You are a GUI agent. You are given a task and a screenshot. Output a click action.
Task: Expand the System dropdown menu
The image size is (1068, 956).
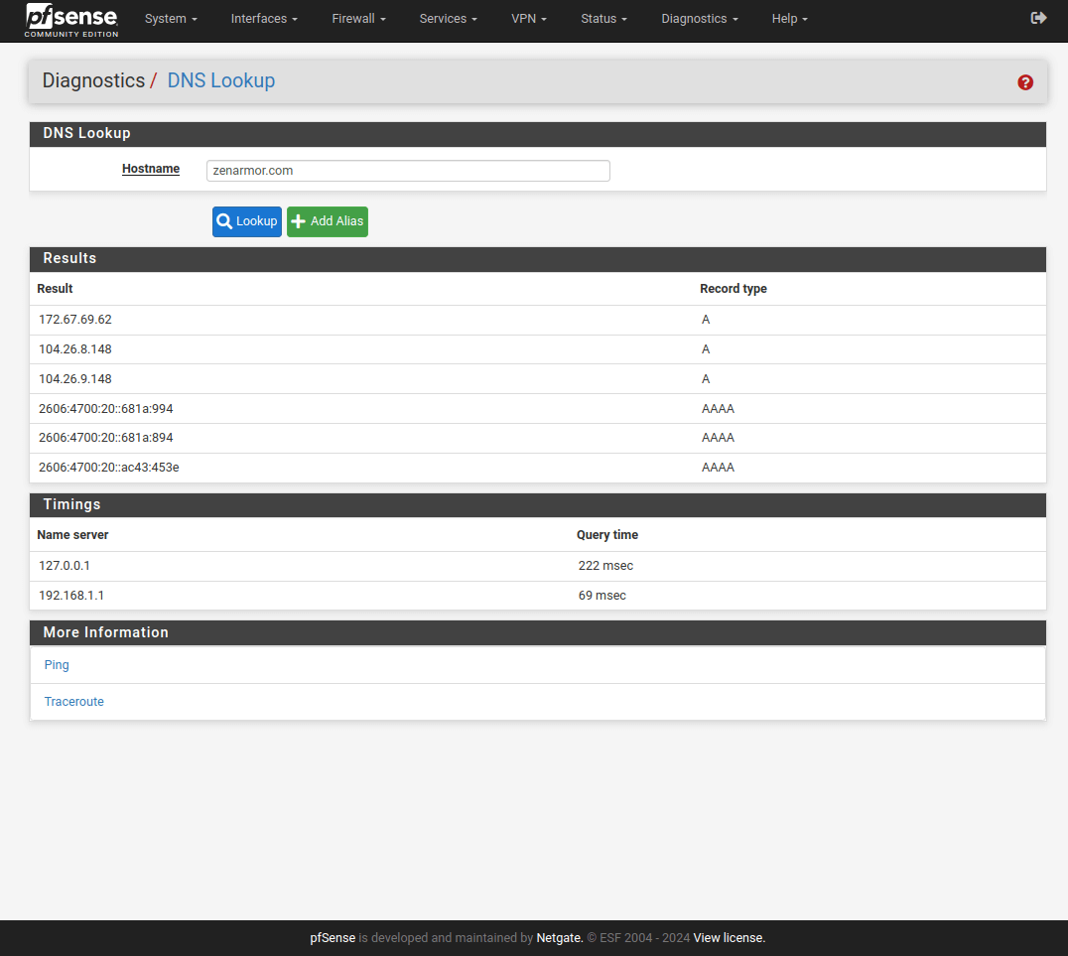[171, 19]
